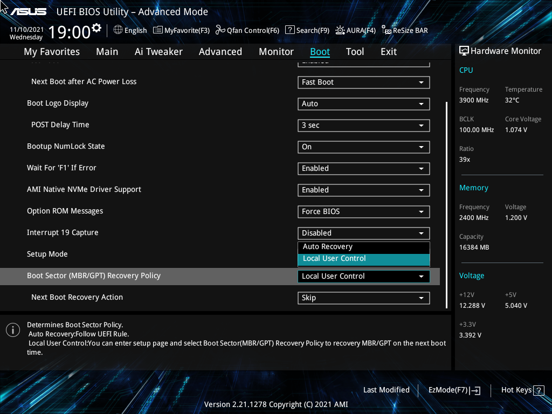Select the Interrupt 19 Capture label
This screenshot has height=414, width=552.
tap(63, 233)
